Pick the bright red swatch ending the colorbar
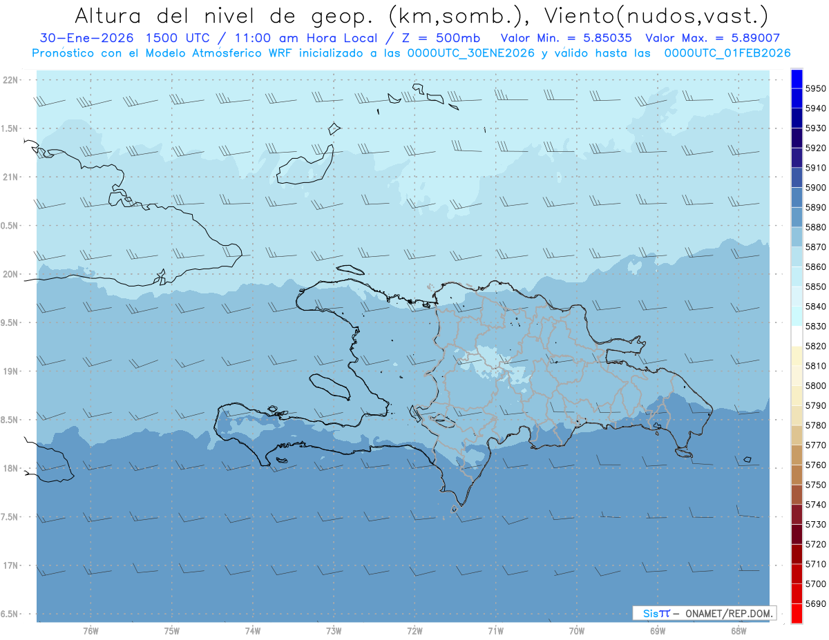Screen dimensions: 829x640 tap(797, 613)
